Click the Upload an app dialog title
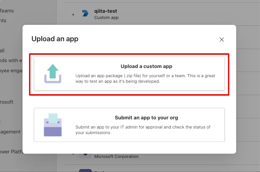 pos(55,39)
